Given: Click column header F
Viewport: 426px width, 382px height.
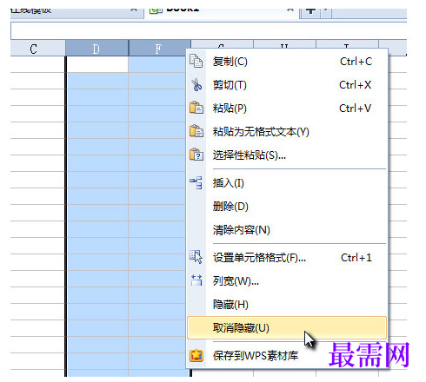Looking at the screenshot, I should [x=159, y=49].
